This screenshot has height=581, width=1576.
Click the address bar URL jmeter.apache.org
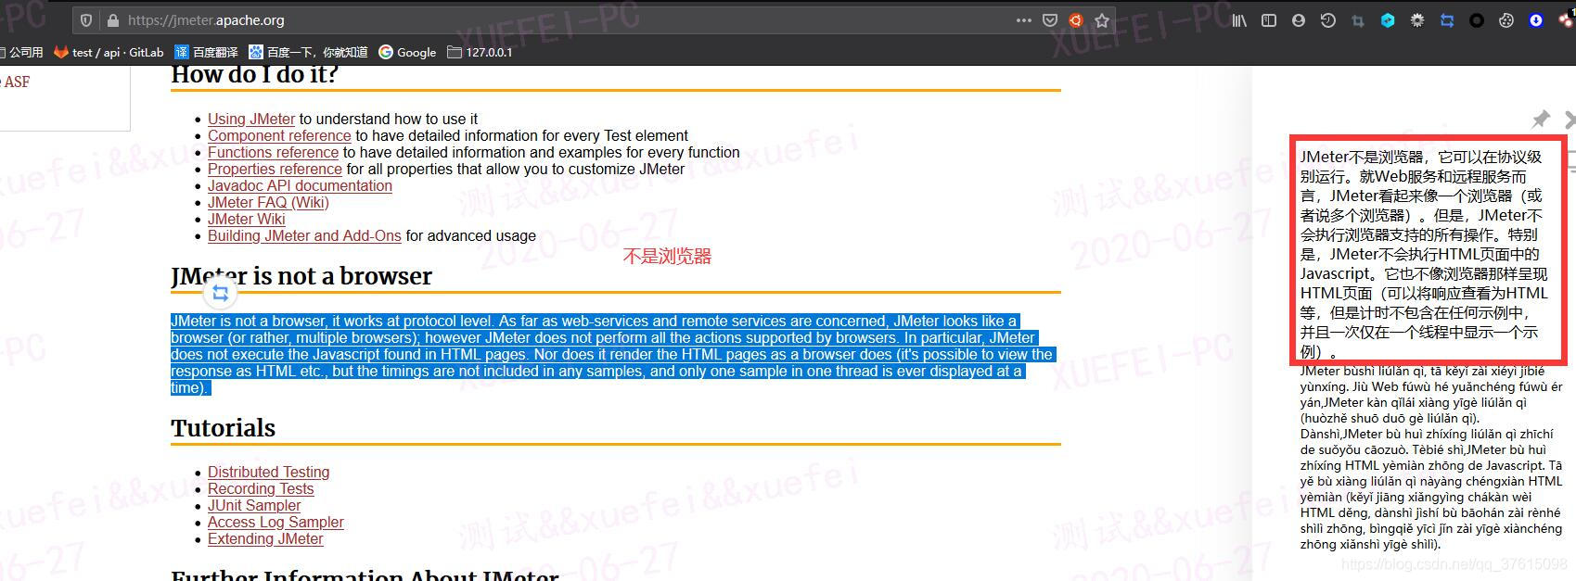(206, 20)
